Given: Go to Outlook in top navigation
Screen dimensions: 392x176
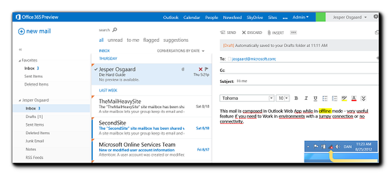Looking at the screenshot, I should (171, 17).
